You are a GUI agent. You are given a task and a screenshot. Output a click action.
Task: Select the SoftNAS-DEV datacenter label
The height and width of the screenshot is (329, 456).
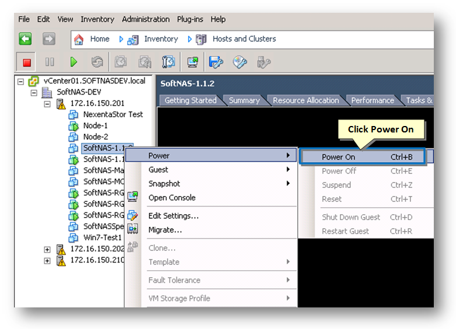79,92
